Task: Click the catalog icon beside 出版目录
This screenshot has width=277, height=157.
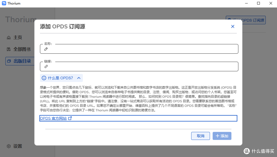Action: point(9,61)
